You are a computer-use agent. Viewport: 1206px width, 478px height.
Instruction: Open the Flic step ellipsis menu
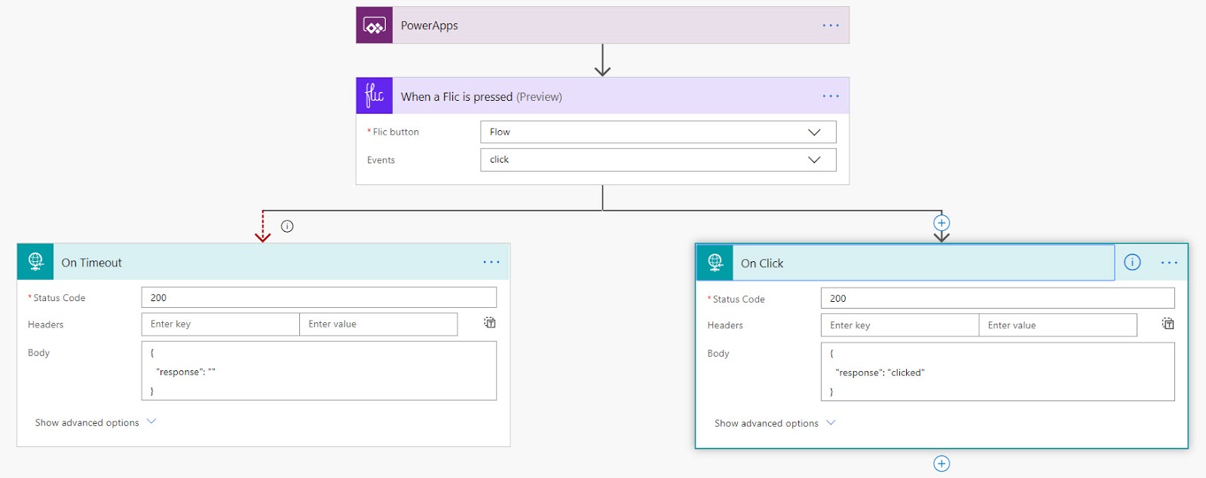[831, 96]
